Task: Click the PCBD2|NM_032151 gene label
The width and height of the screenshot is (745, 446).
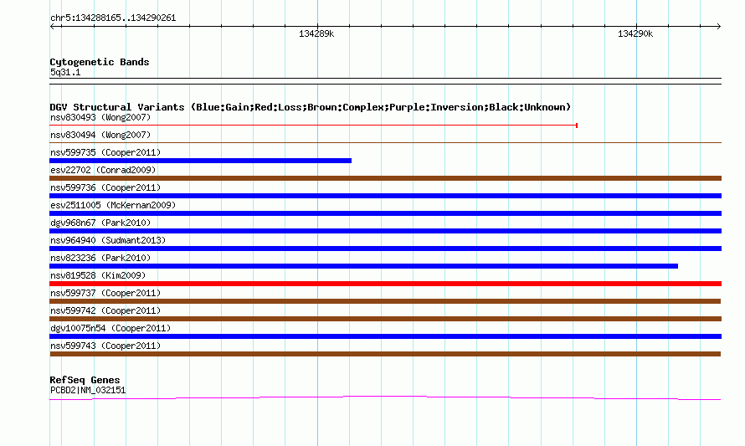Action: pyautogui.click(x=88, y=391)
